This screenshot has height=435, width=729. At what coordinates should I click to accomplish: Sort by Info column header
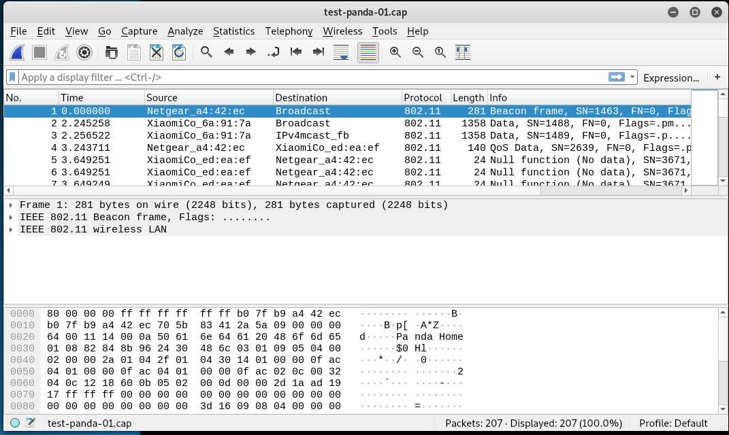(x=589, y=97)
